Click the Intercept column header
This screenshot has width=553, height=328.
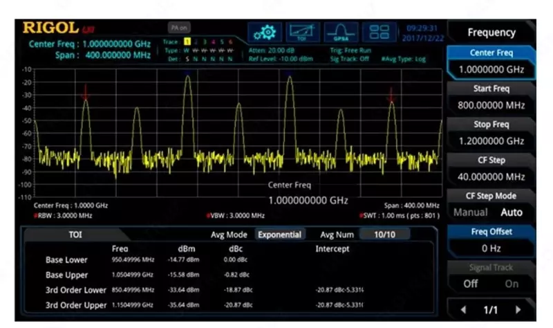coord(332,249)
